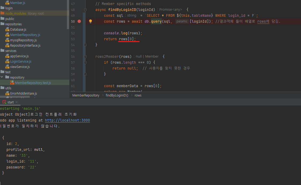Click the db.query call on line 50
301x185 pixels.
click(x=153, y=21)
